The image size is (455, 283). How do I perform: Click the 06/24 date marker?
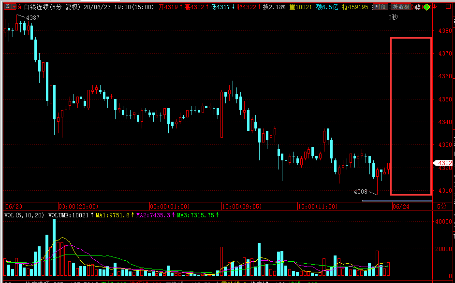click(x=401, y=206)
